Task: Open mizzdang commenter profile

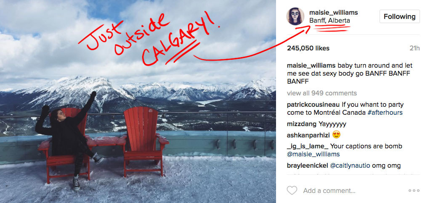Action: point(302,124)
